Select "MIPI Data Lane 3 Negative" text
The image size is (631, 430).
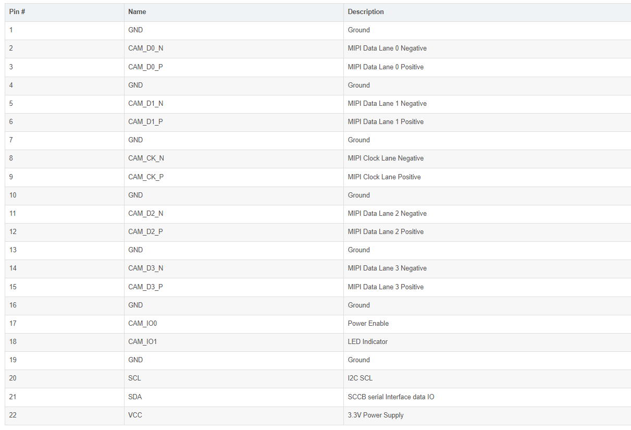click(x=387, y=268)
